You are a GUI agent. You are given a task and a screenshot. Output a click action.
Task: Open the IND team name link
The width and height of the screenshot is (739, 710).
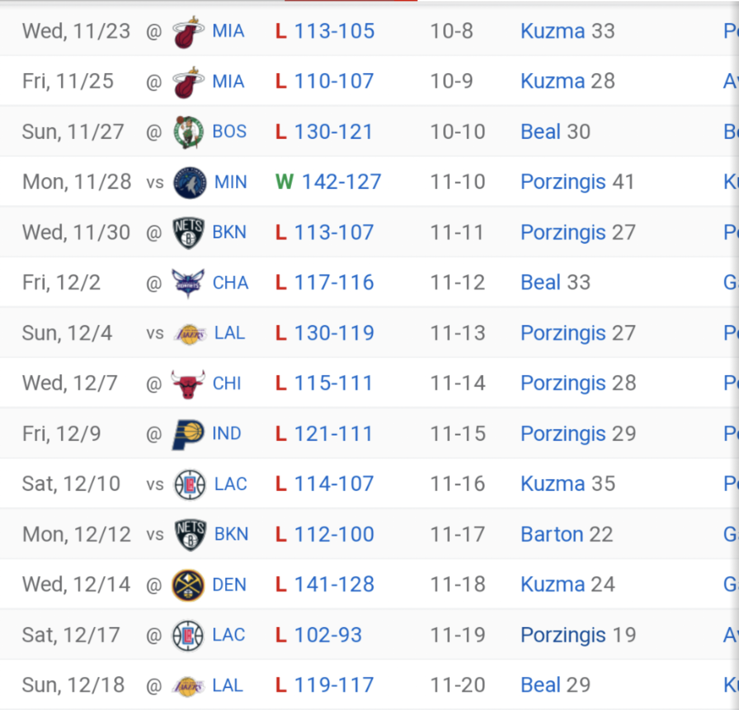point(227,433)
